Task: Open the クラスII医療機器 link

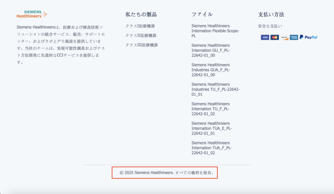Action: (x=141, y=35)
